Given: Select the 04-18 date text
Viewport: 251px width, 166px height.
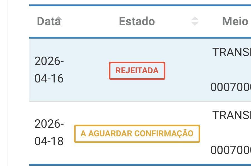Looking at the screenshot, I should (x=49, y=141).
